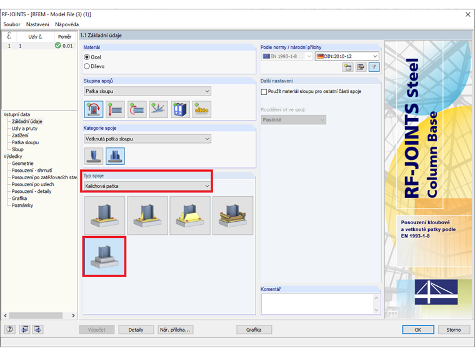Open the Nastavení menu

pos(37,24)
